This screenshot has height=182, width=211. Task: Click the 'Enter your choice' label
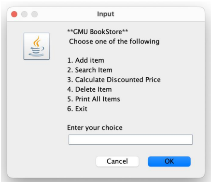tap(95, 128)
